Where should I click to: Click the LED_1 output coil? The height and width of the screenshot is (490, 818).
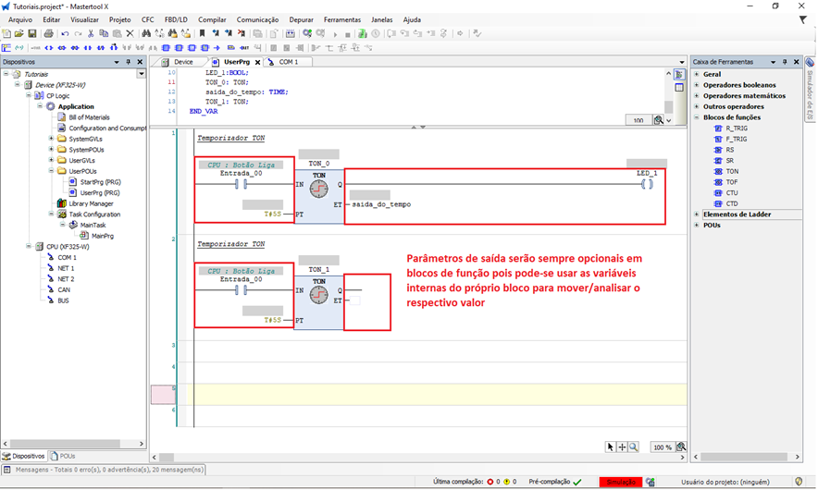[x=647, y=185]
